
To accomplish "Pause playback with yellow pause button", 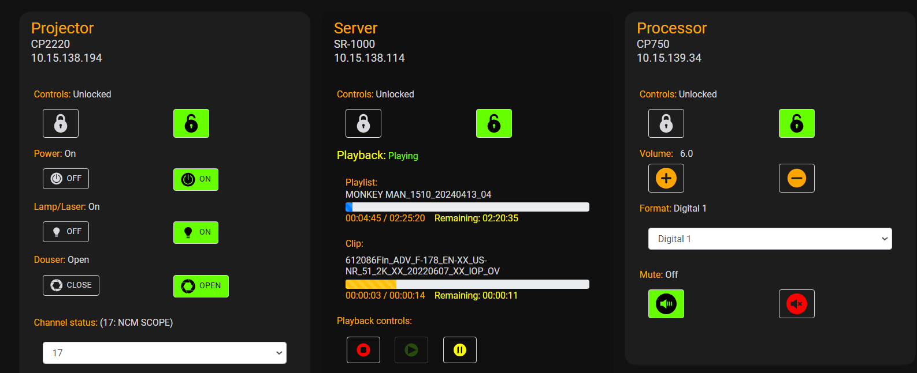I will (x=460, y=350).
